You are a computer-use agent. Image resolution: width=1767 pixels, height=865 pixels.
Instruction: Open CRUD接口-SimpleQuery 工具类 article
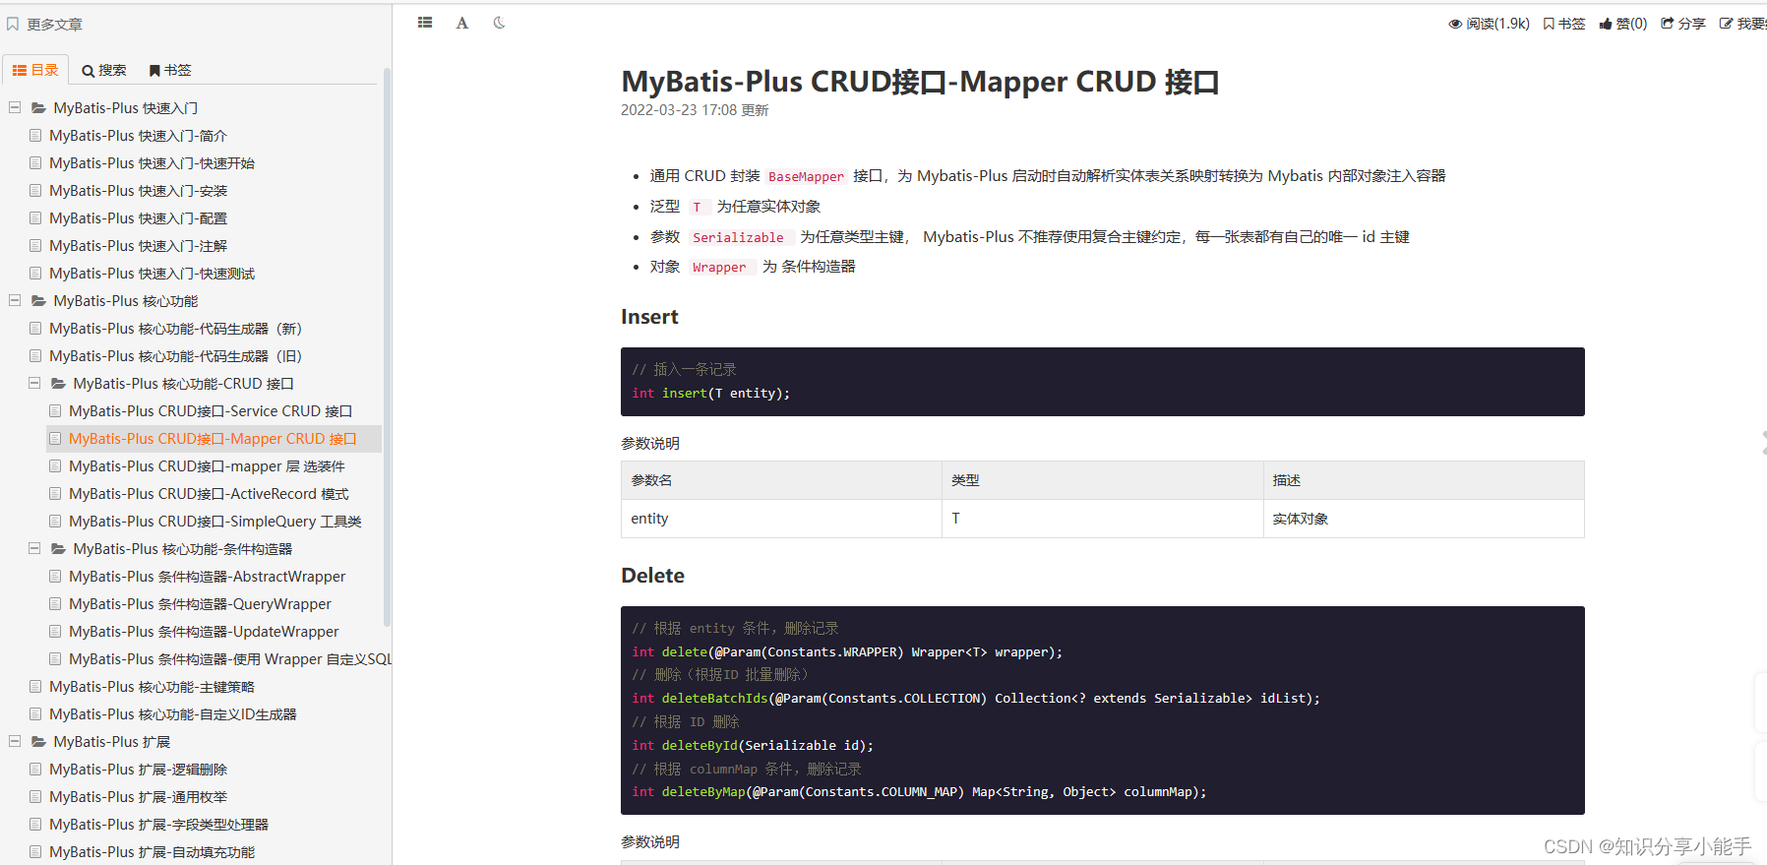214,522
